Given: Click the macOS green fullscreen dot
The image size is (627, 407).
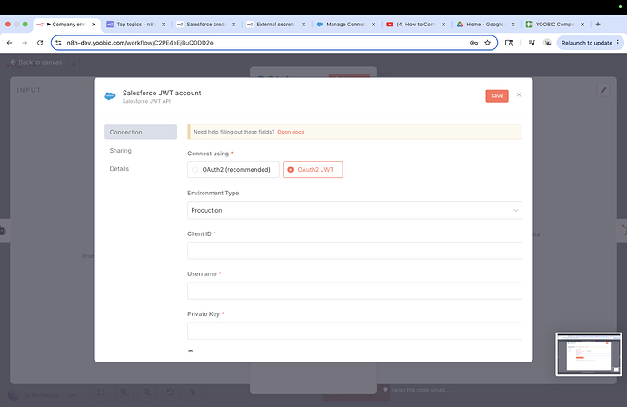Looking at the screenshot, I should click(x=25, y=25).
